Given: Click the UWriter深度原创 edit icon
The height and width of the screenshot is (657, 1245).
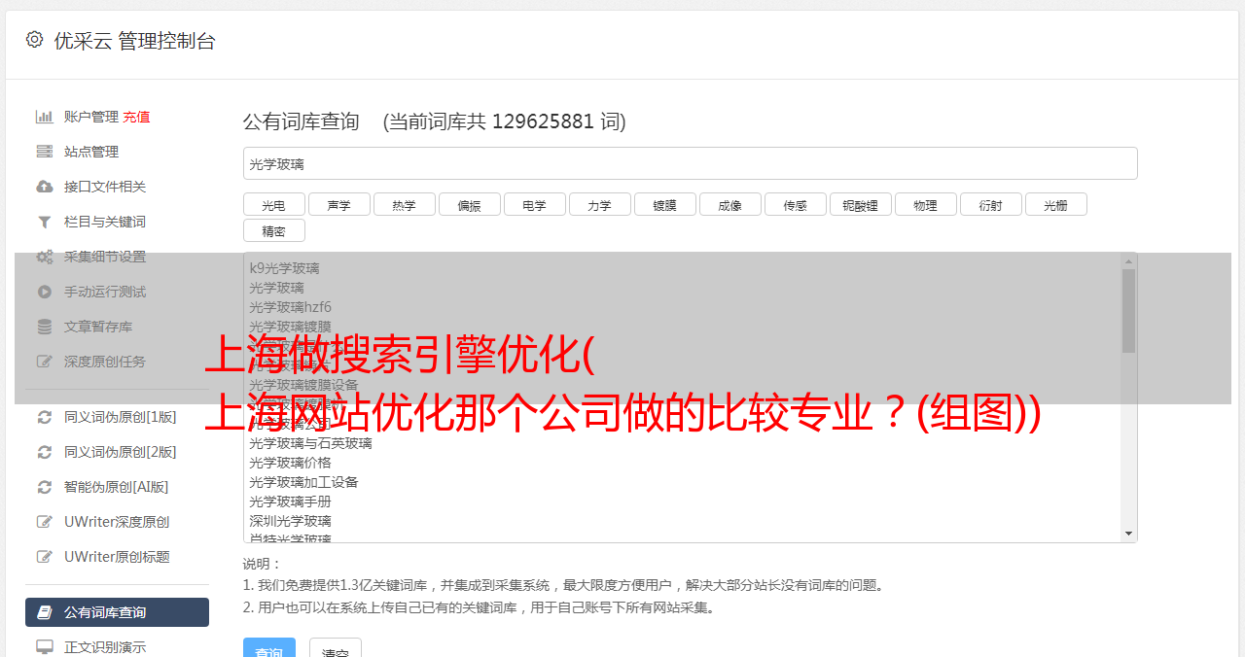Looking at the screenshot, I should [x=45, y=522].
